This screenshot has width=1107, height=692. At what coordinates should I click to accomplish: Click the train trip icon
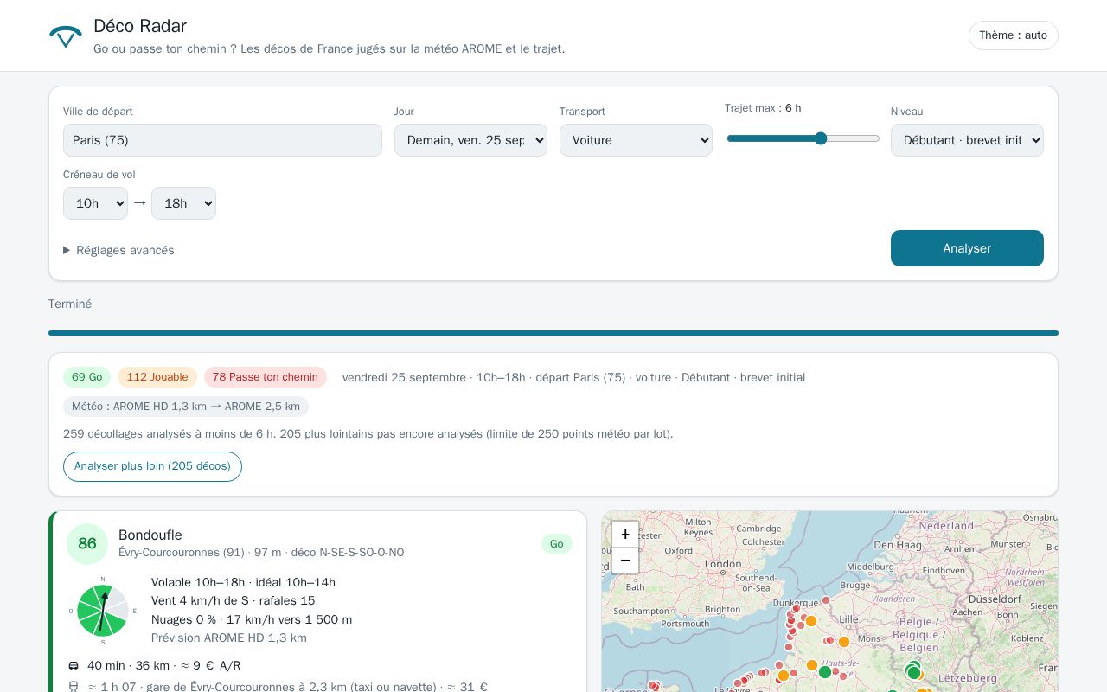click(74, 688)
